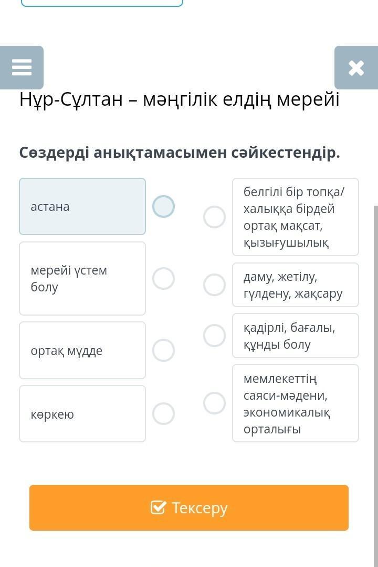Click the checkmark icon in Тексеру button
The height and width of the screenshot is (567, 378).
click(x=158, y=508)
